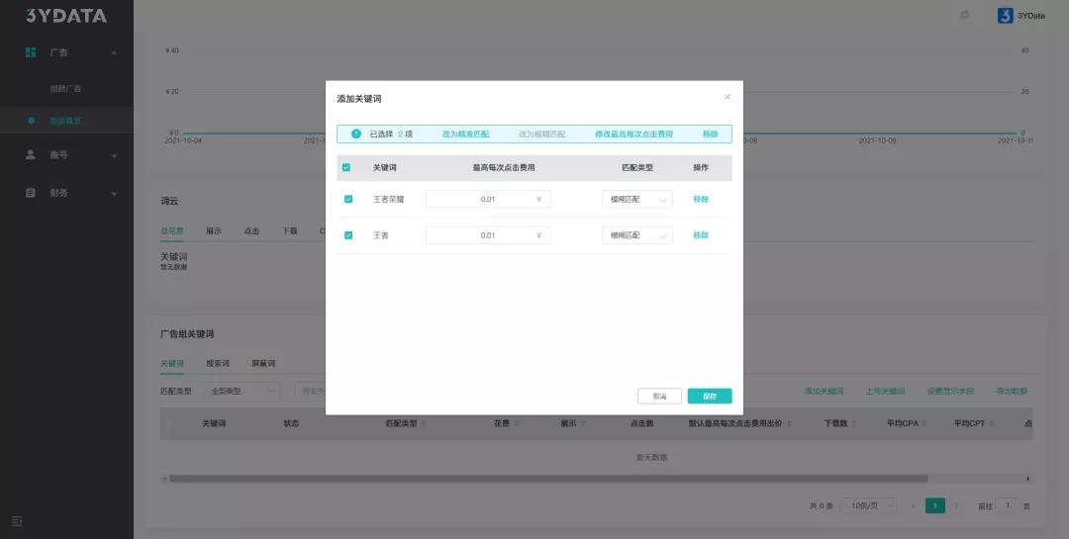1069x539 pixels.
Task: Click 移除 in the selection bar
Action: point(711,135)
